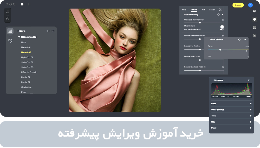Apply the High-End 01 preset
This screenshot has width=260, height=148.
click(x=27, y=57)
